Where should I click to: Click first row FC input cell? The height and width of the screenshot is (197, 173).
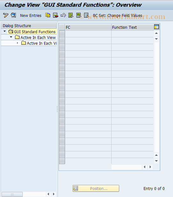tap(88, 34)
